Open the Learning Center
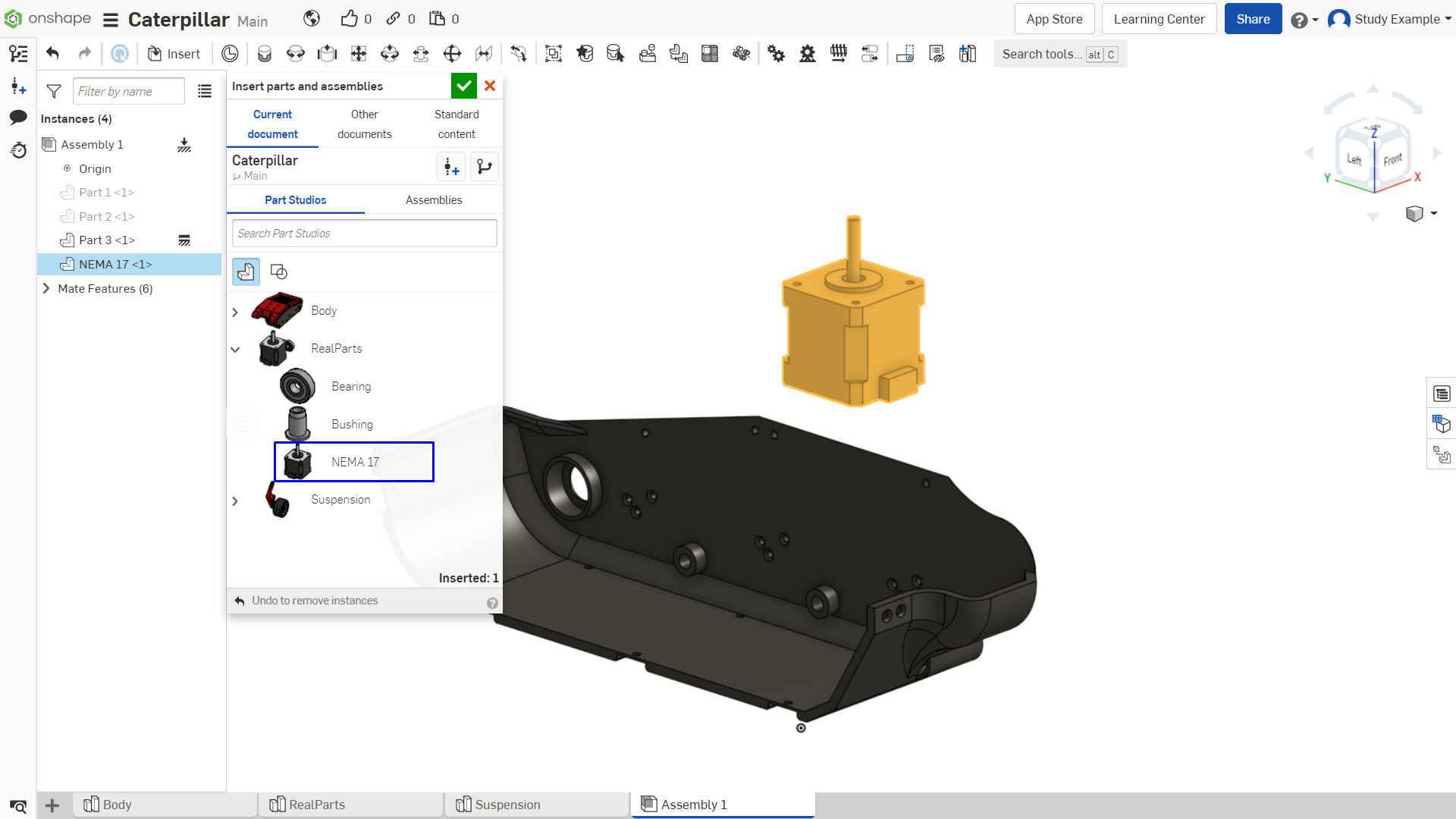The height and width of the screenshot is (819, 1456). (x=1159, y=19)
